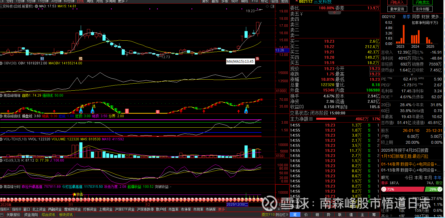Viewport: 445px width, 218px height.
Task: Open 撤单查询
Action: [397, 9]
